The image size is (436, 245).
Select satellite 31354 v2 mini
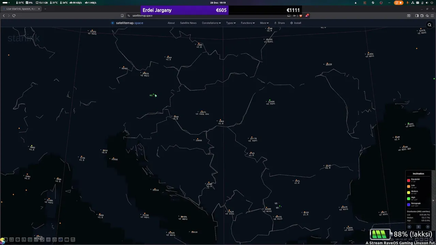(370, 54)
